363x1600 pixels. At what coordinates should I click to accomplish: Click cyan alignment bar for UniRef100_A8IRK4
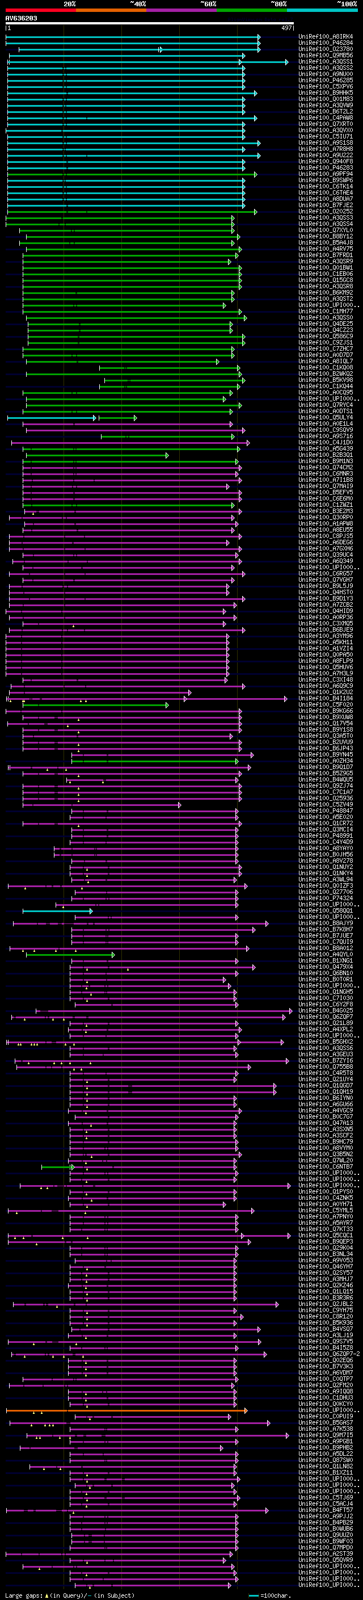click(x=133, y=37)
